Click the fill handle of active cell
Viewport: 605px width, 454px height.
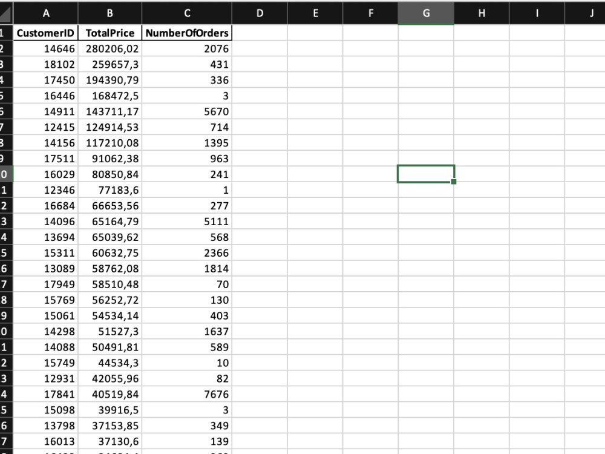(x=453, y=182)
